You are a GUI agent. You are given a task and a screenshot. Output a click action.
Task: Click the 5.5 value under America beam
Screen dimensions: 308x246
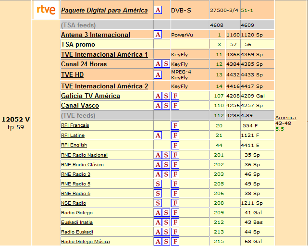point(280,129)
